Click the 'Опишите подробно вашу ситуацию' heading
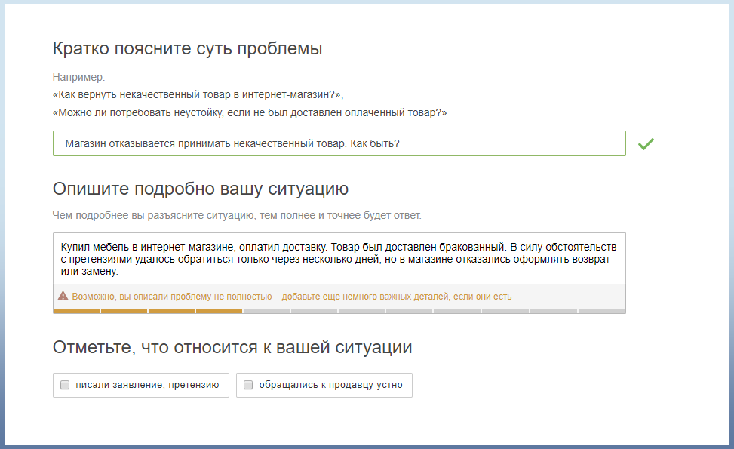This screenshot has width=734, height=449. (x=200, y=189)
